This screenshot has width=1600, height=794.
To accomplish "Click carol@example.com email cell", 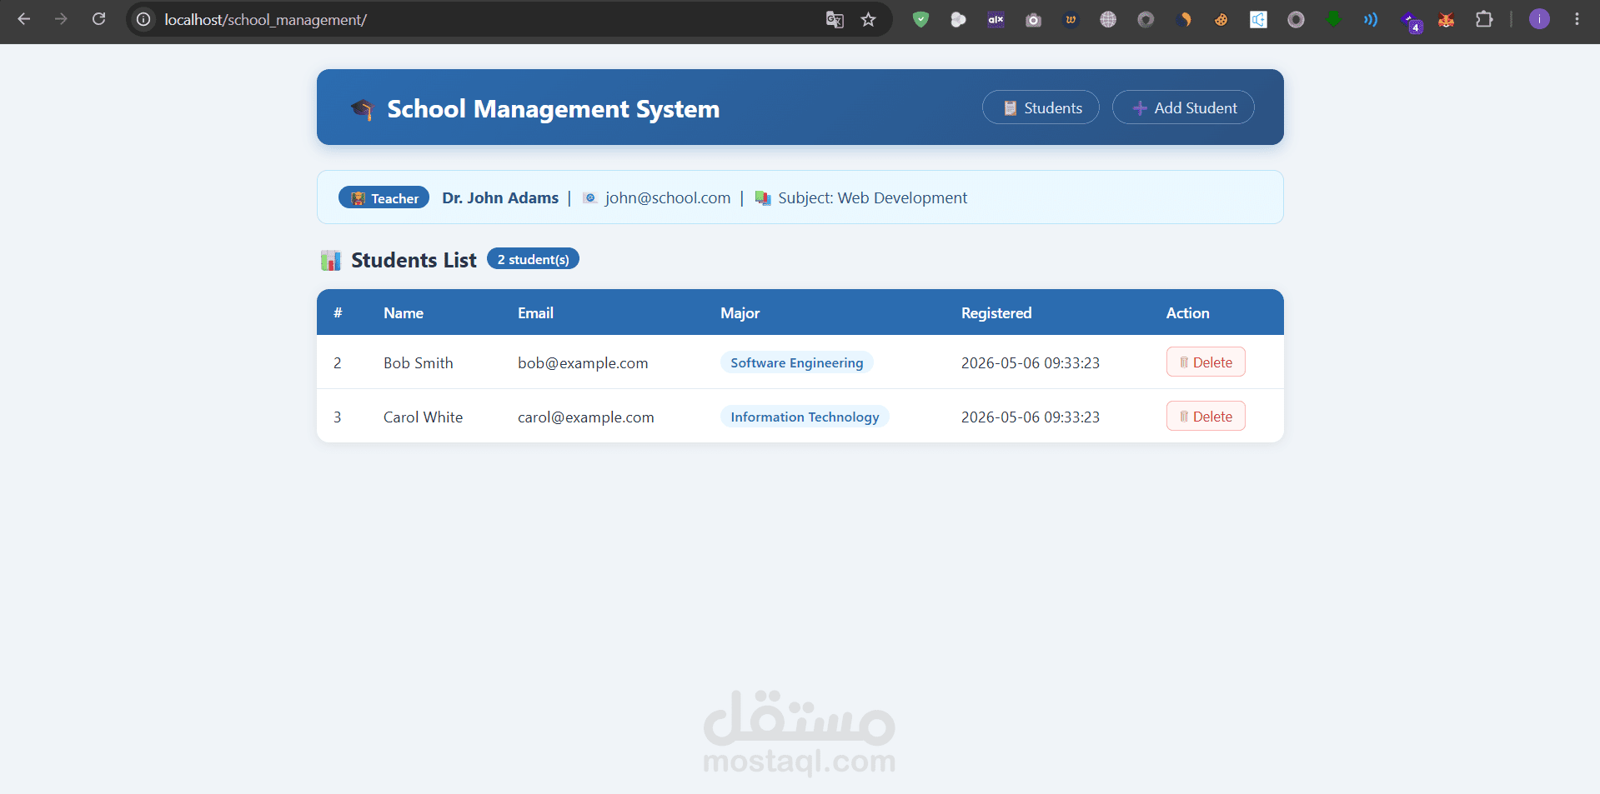I will point(586,417).
